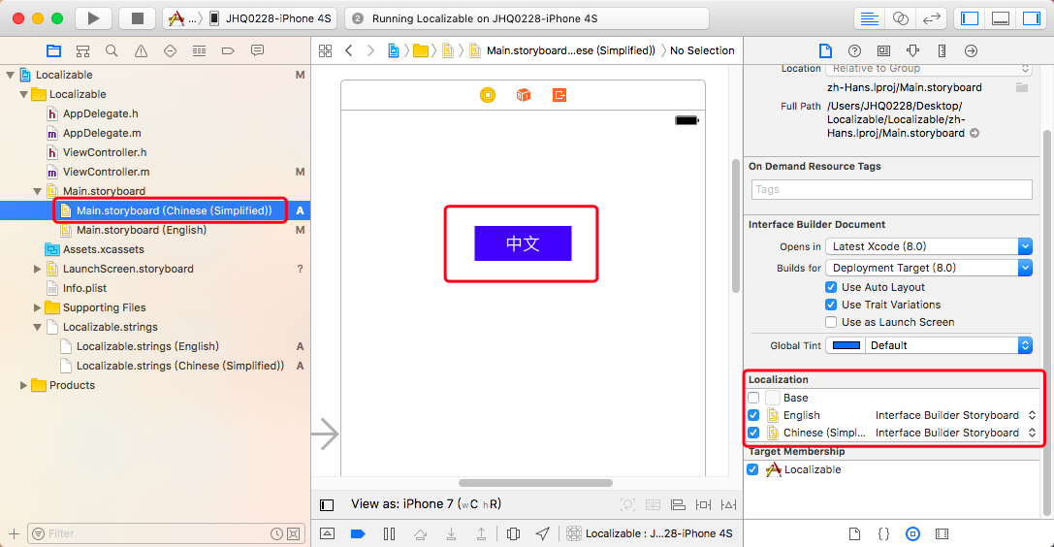Image resolution: width=1054 pixels, height=547 pixels.
Task: Click the Exit scene dock icon
Action: coord(559,95)
